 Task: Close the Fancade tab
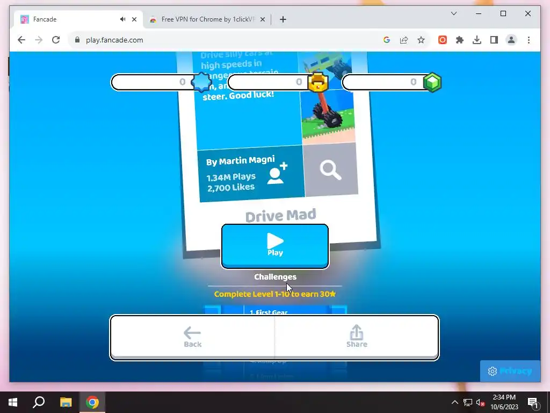click(x=134, y=19)
